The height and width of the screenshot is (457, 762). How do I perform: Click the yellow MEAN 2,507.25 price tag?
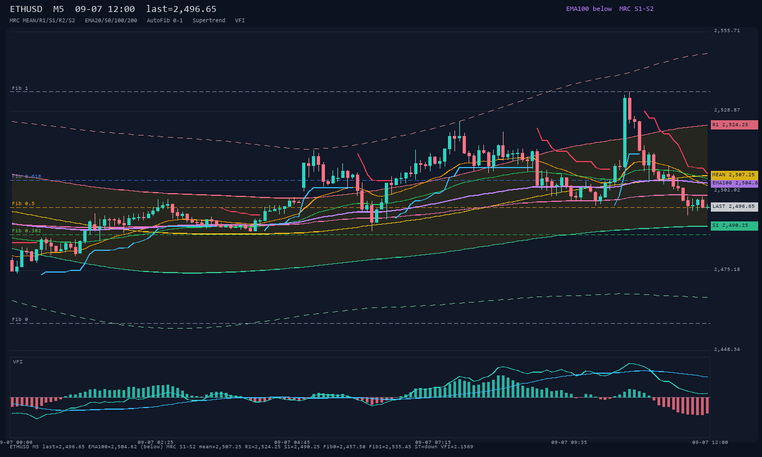(734, 175)
